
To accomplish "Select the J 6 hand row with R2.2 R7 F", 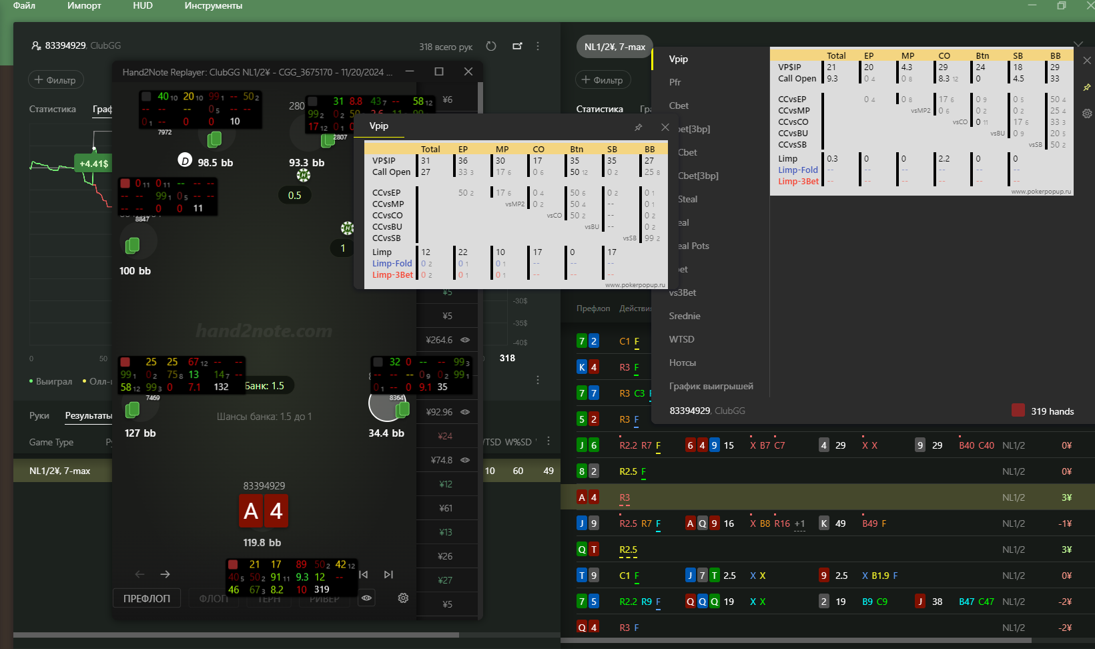I will (x=827, y=445).
